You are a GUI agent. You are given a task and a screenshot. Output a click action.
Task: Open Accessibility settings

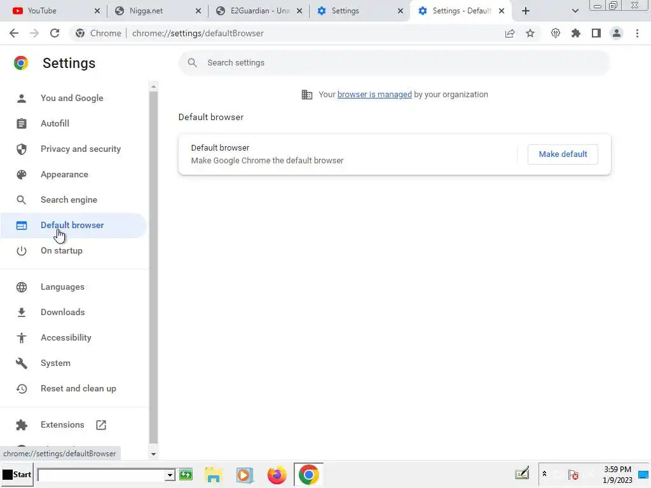click(72, 338)
